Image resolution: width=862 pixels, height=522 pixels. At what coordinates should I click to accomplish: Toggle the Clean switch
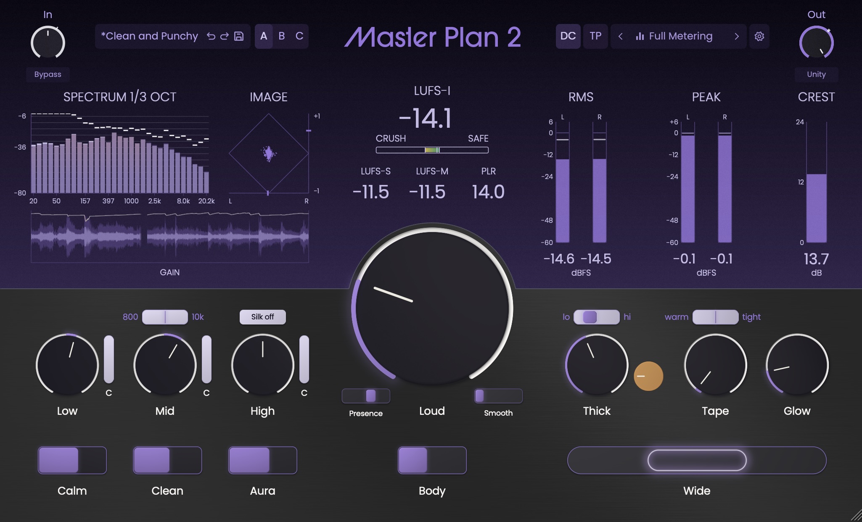[x=167, y=460]
